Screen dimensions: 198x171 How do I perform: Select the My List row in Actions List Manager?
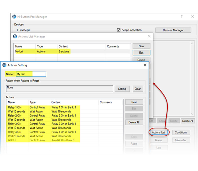tap(72, 51)
